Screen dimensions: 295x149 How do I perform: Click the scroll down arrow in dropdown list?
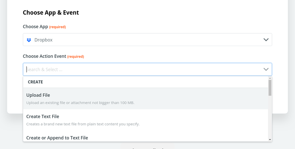270,140
